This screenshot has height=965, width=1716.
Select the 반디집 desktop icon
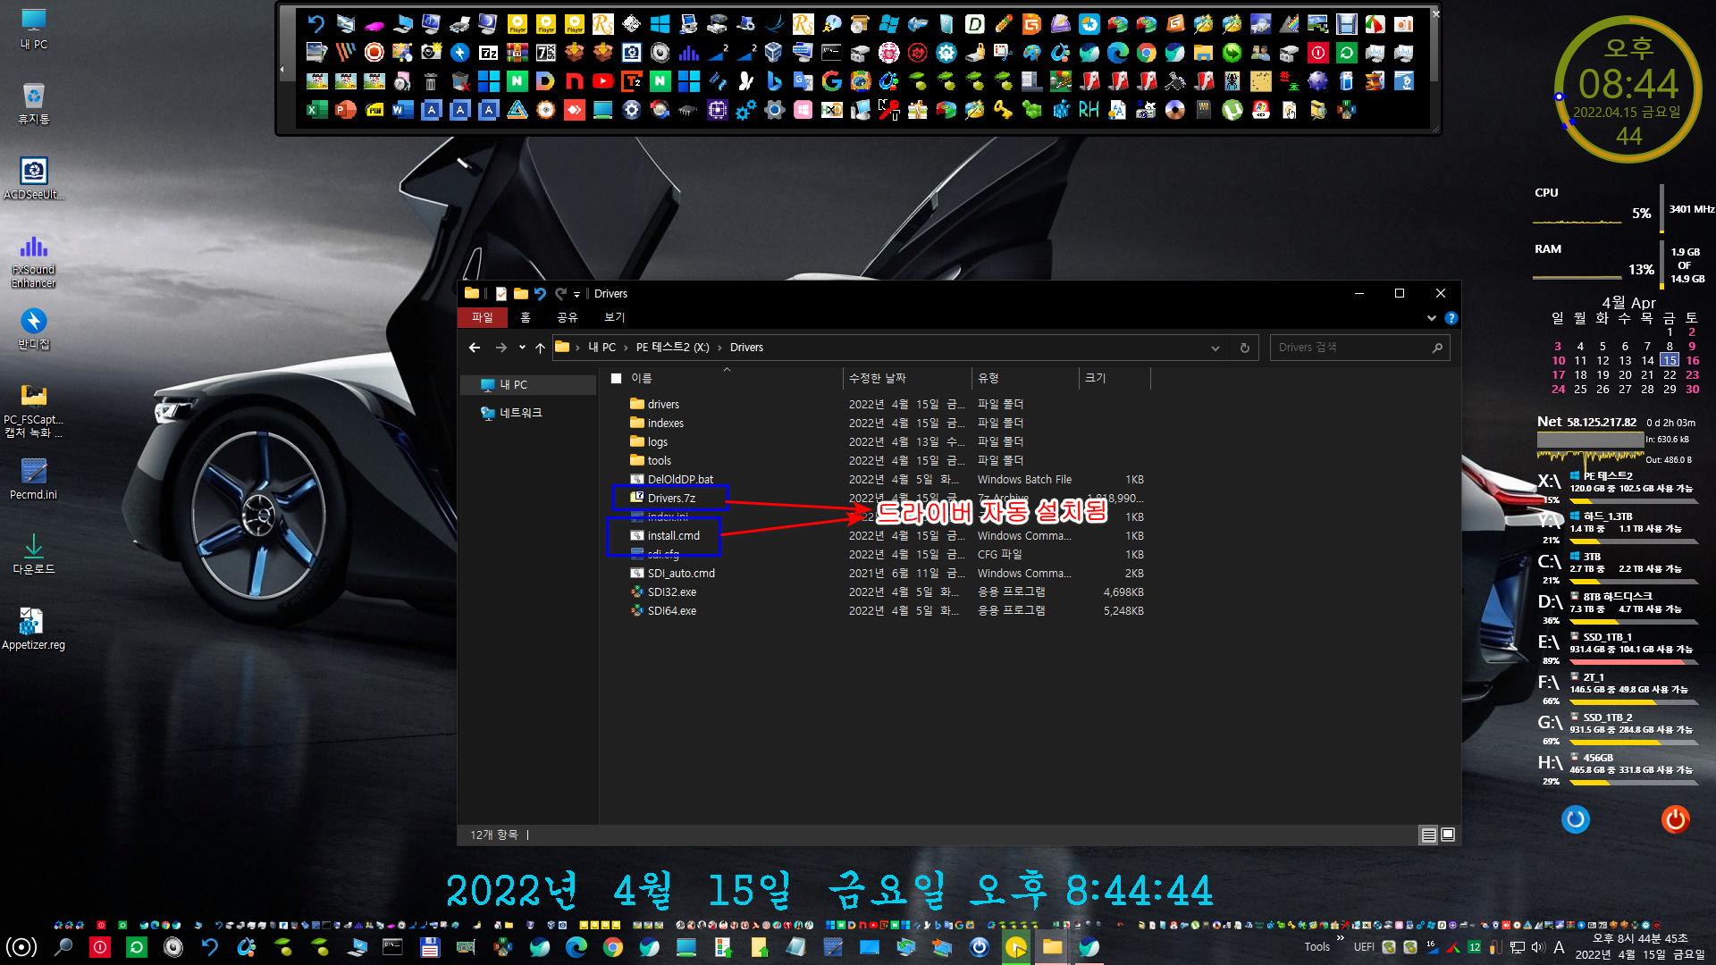point(34,329)
